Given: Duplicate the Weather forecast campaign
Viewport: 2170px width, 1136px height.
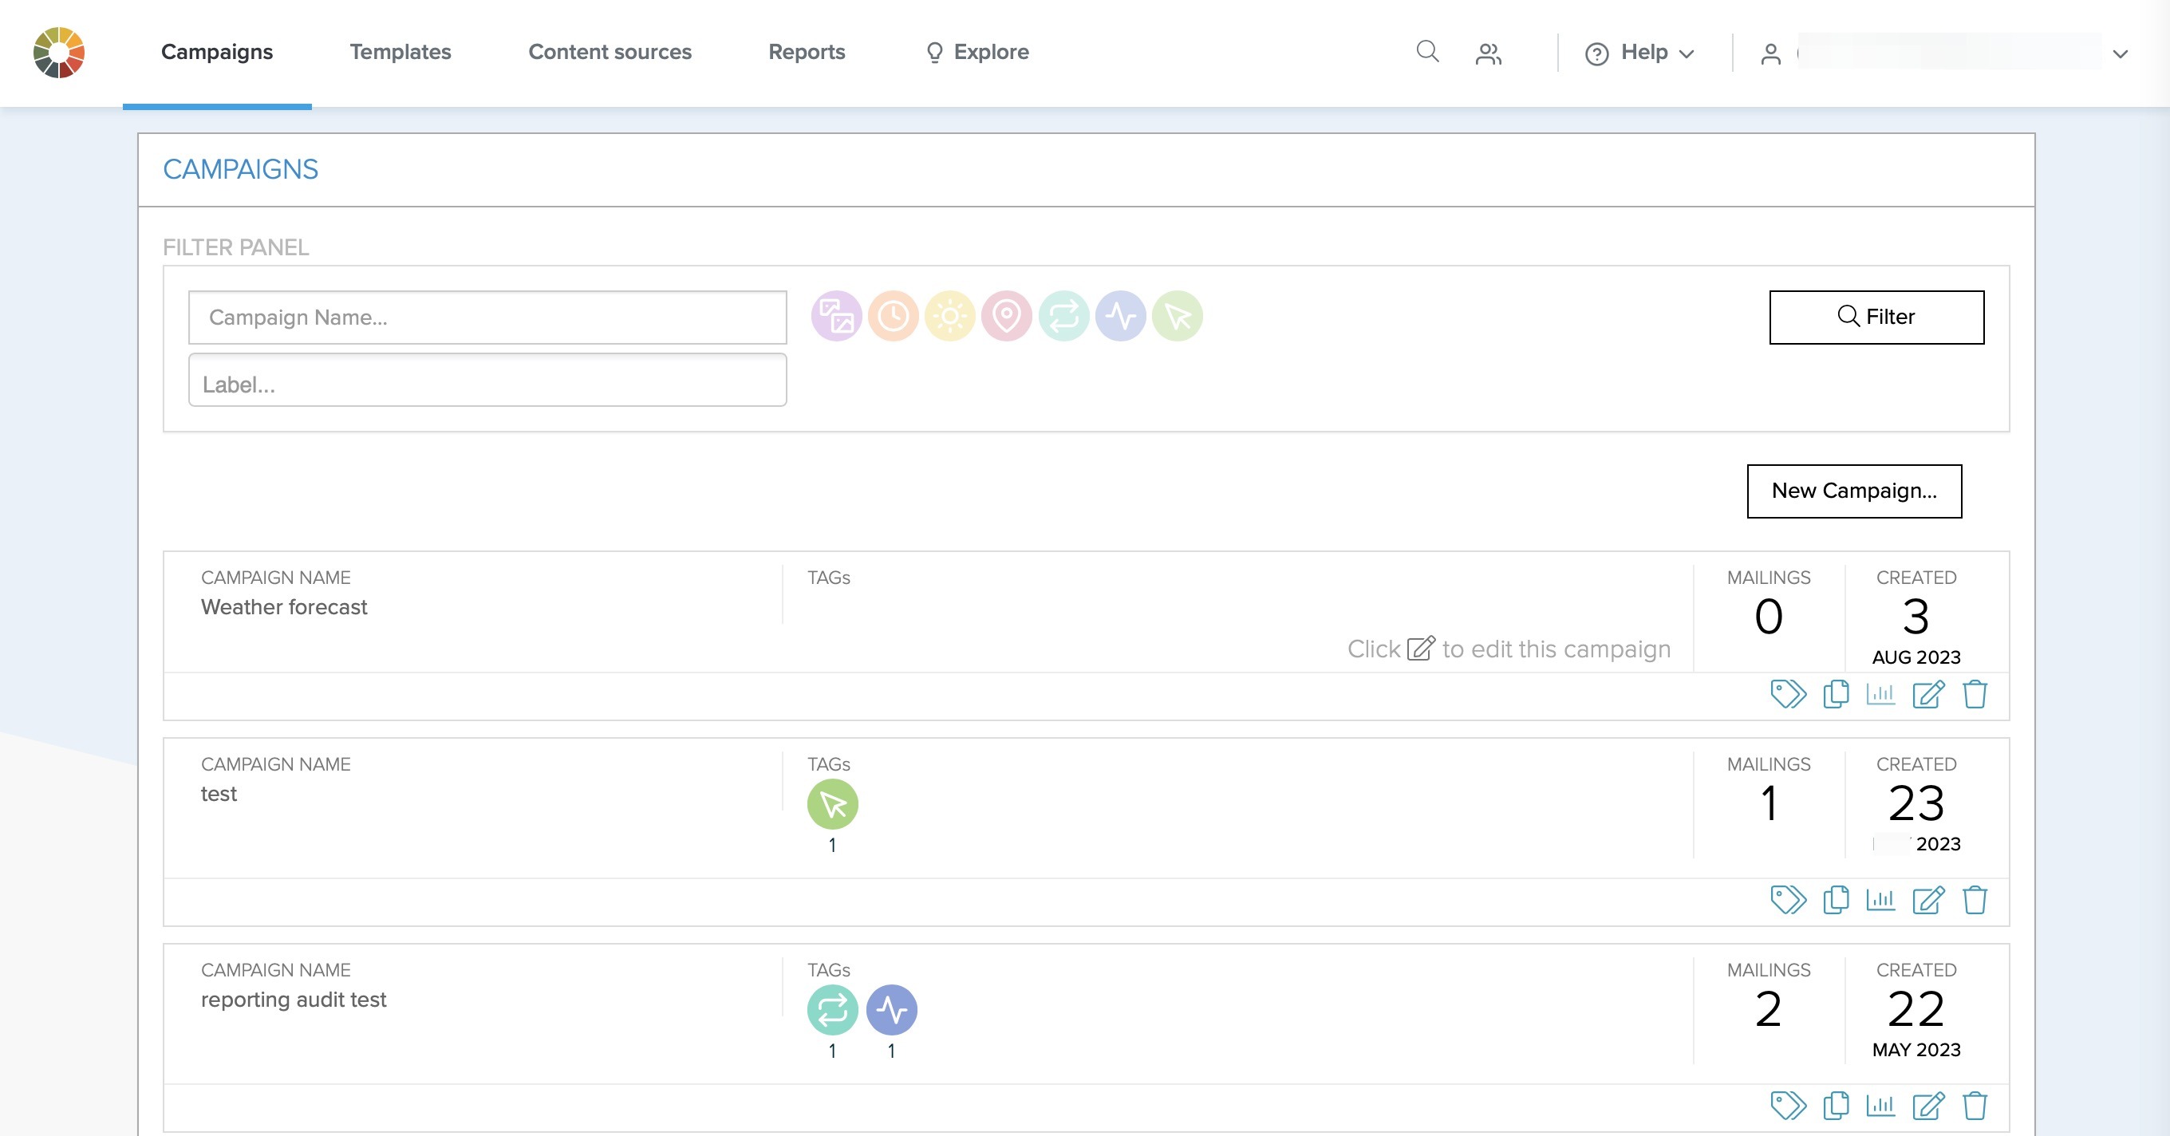Looking at the screenshot, I should 1836,695.
